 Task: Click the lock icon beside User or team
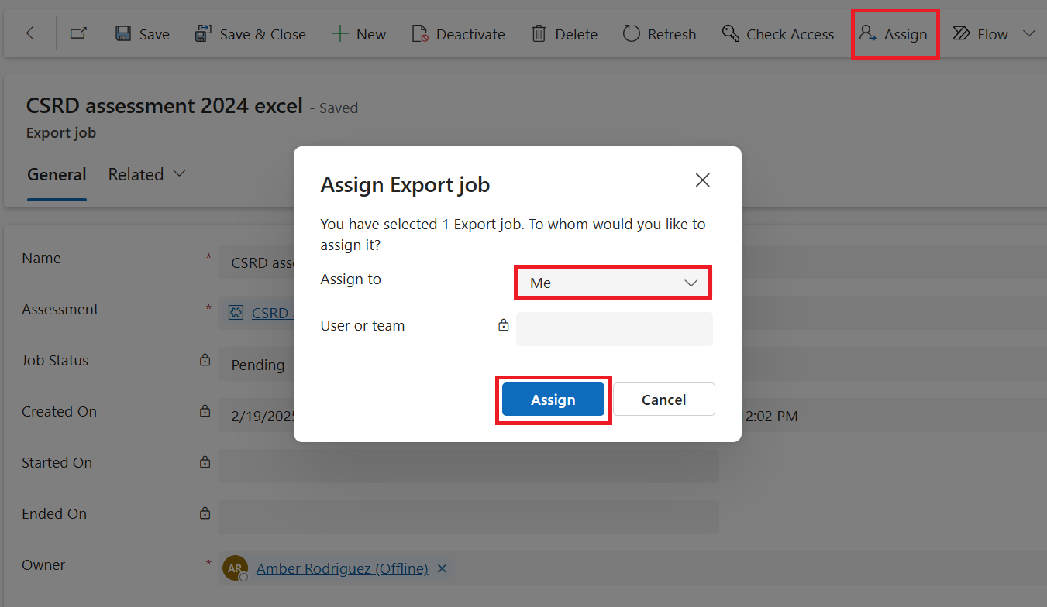(503, 325)
